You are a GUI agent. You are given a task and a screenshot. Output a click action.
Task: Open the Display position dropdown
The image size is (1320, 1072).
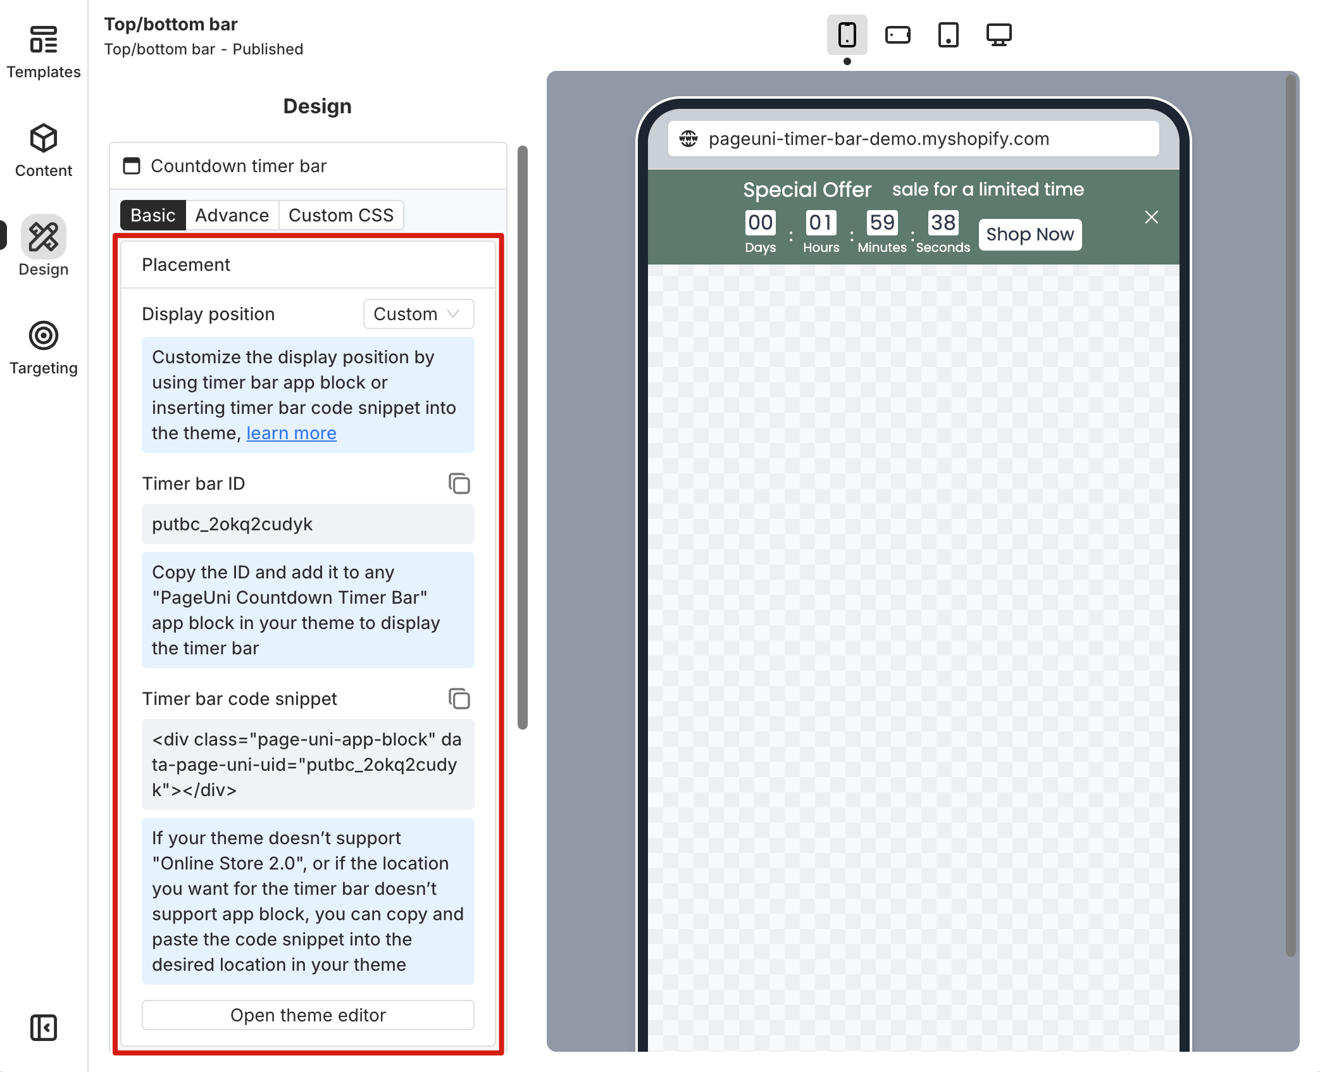pyautogui.click(x=418, y=314)
